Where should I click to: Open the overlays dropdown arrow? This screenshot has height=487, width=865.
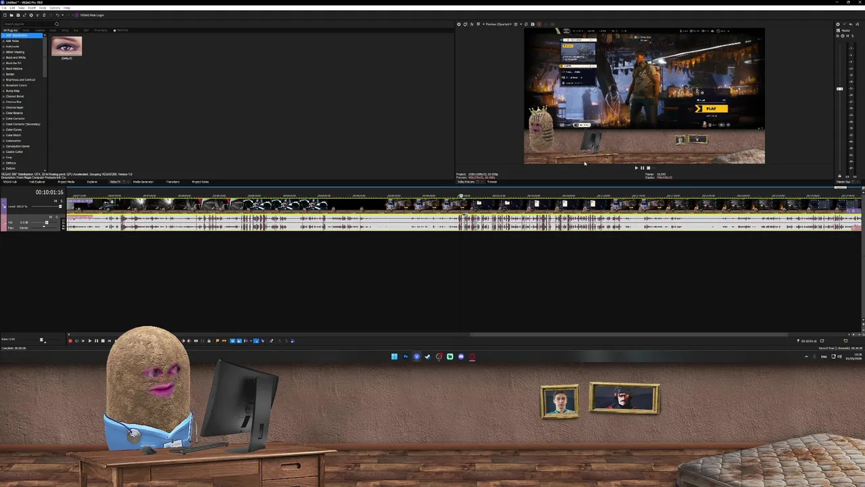[521, 24]
